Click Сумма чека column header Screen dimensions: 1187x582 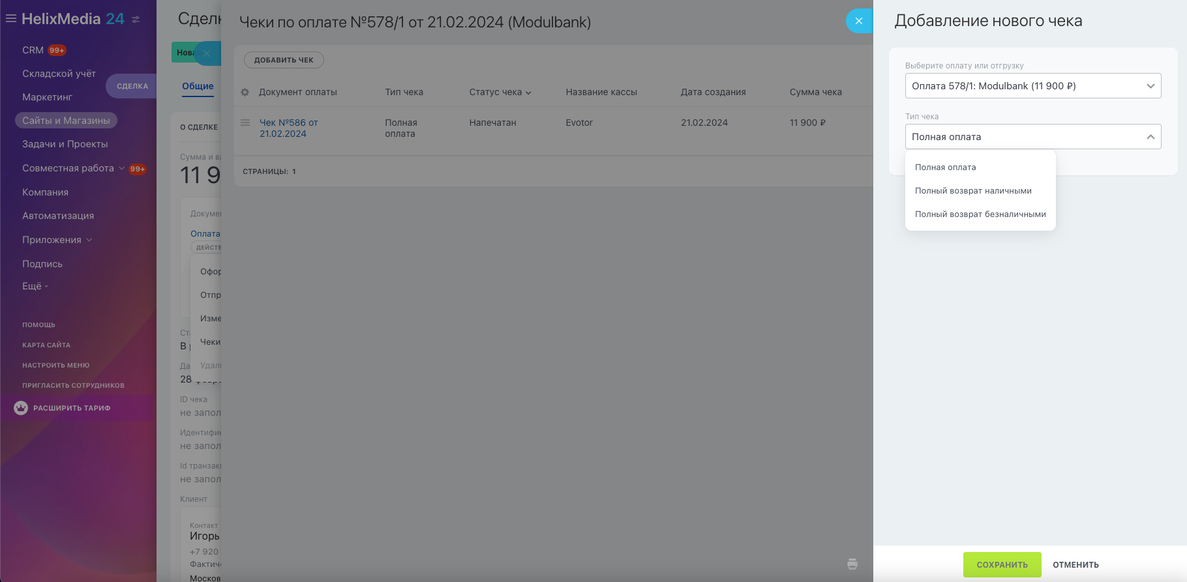[816, 93]
